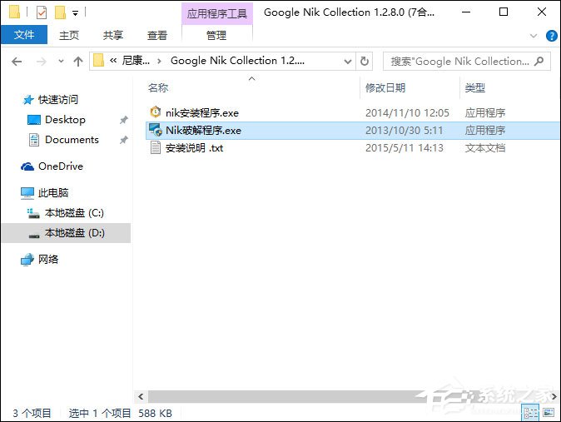Click the date 2015/5/11 14:13
Viewport: 561px width, 422px height.
(x=405, y=148)
